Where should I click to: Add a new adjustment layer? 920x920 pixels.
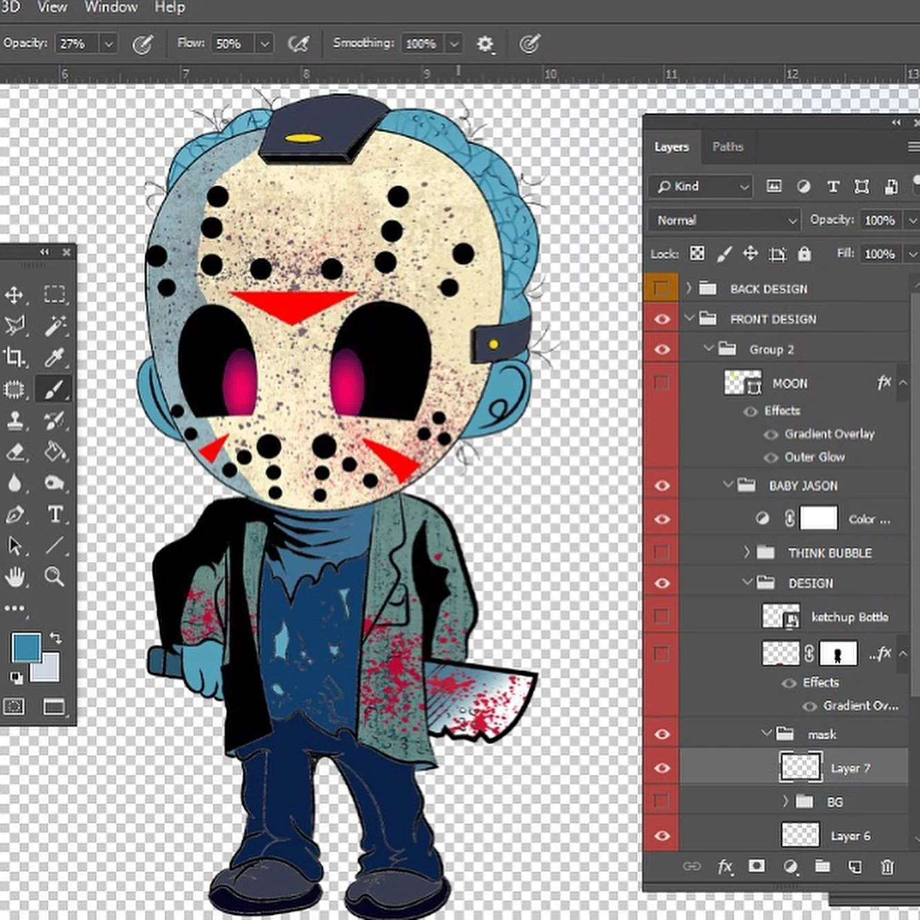(790, 866)
